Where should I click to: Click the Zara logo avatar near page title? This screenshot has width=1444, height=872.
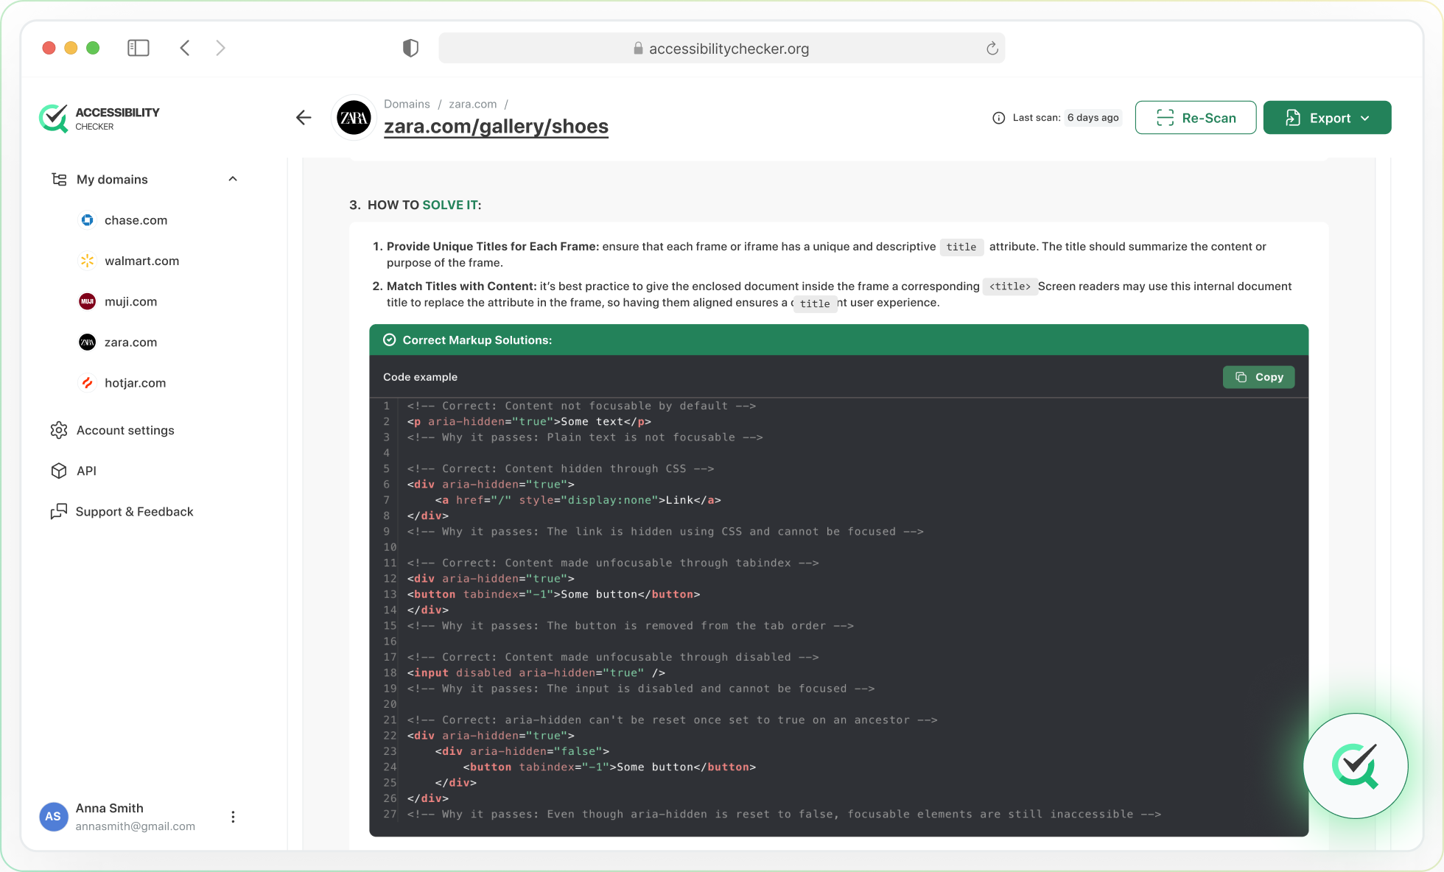(x=354, y=117)
